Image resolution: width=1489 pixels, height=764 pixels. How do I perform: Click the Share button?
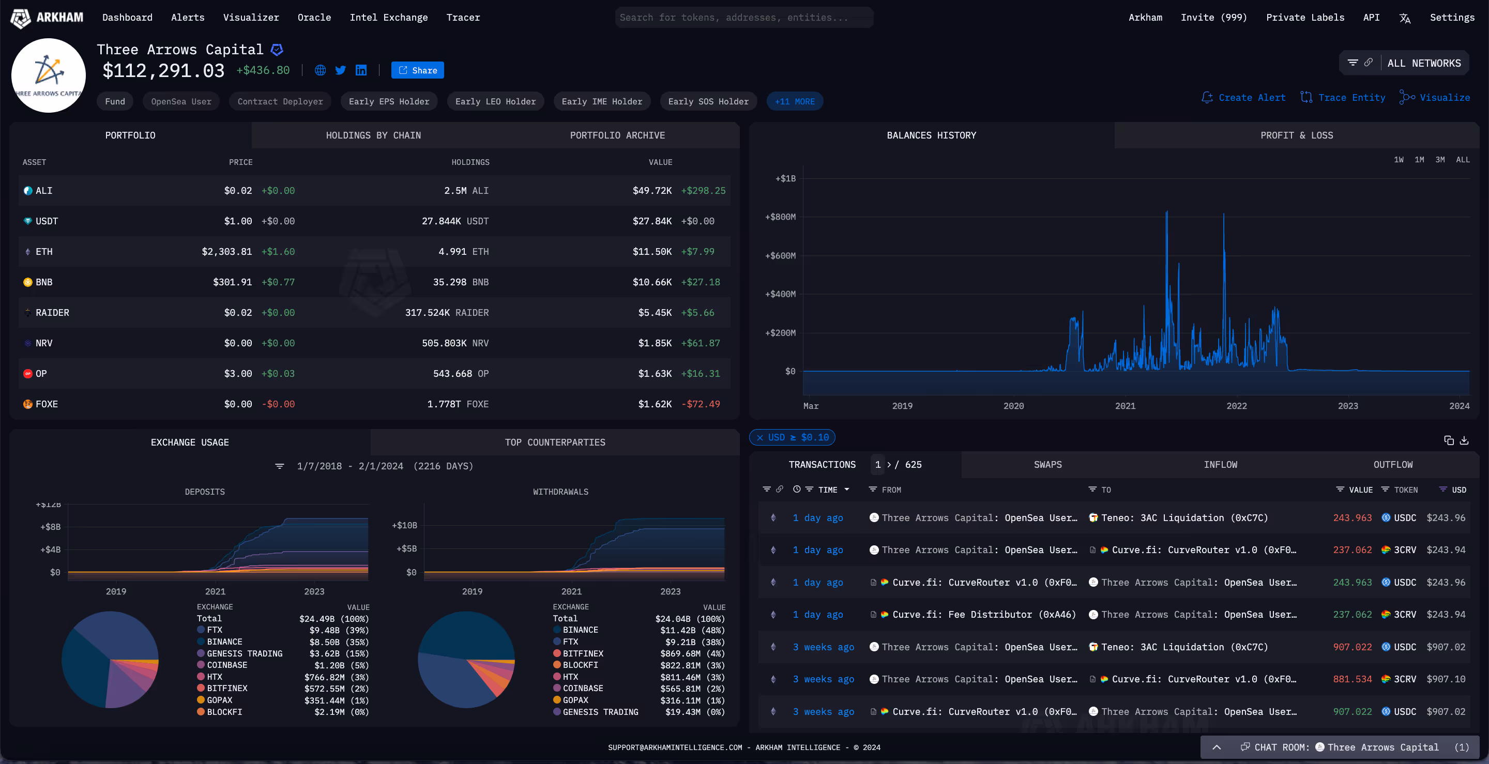[x=417, y=70]
